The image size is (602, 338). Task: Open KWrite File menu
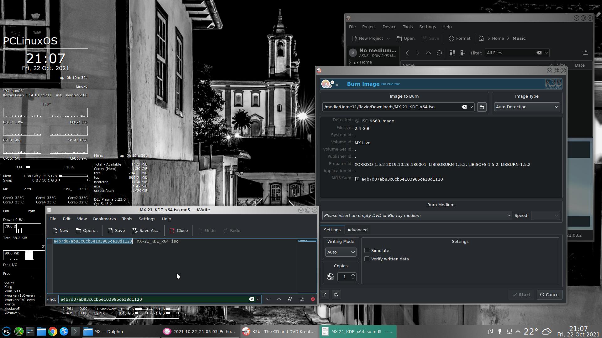pyautogui.click(x=53, y=219)
